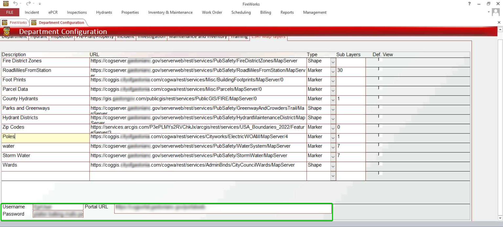Click the URL cell for Wards
The height and width of the screenshot is (227, 503).
(x=198, y=166)
